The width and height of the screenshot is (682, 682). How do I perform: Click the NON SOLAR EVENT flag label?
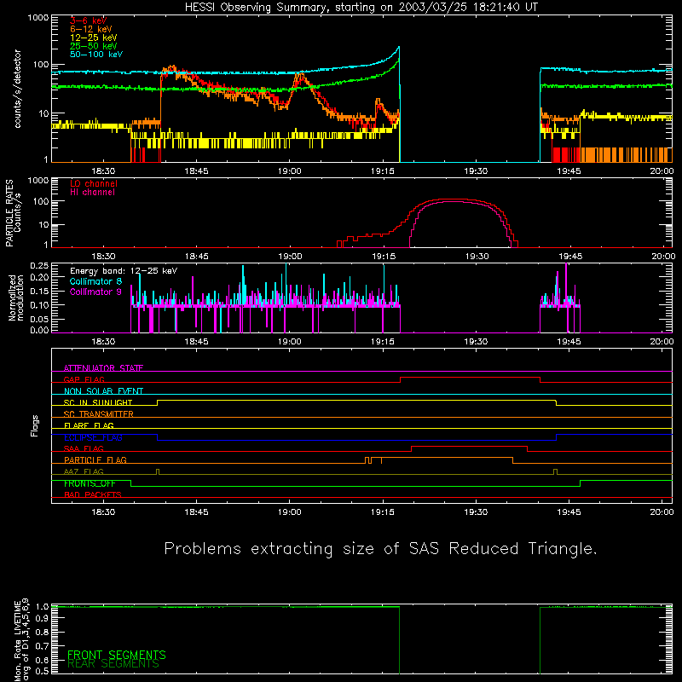[x=103, y=391]
